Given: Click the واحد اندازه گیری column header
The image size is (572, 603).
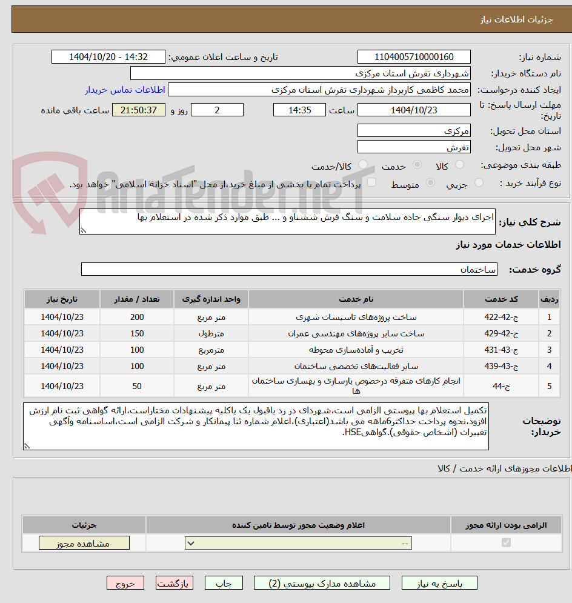Looking at the screenshot, I should click(211, 299).
